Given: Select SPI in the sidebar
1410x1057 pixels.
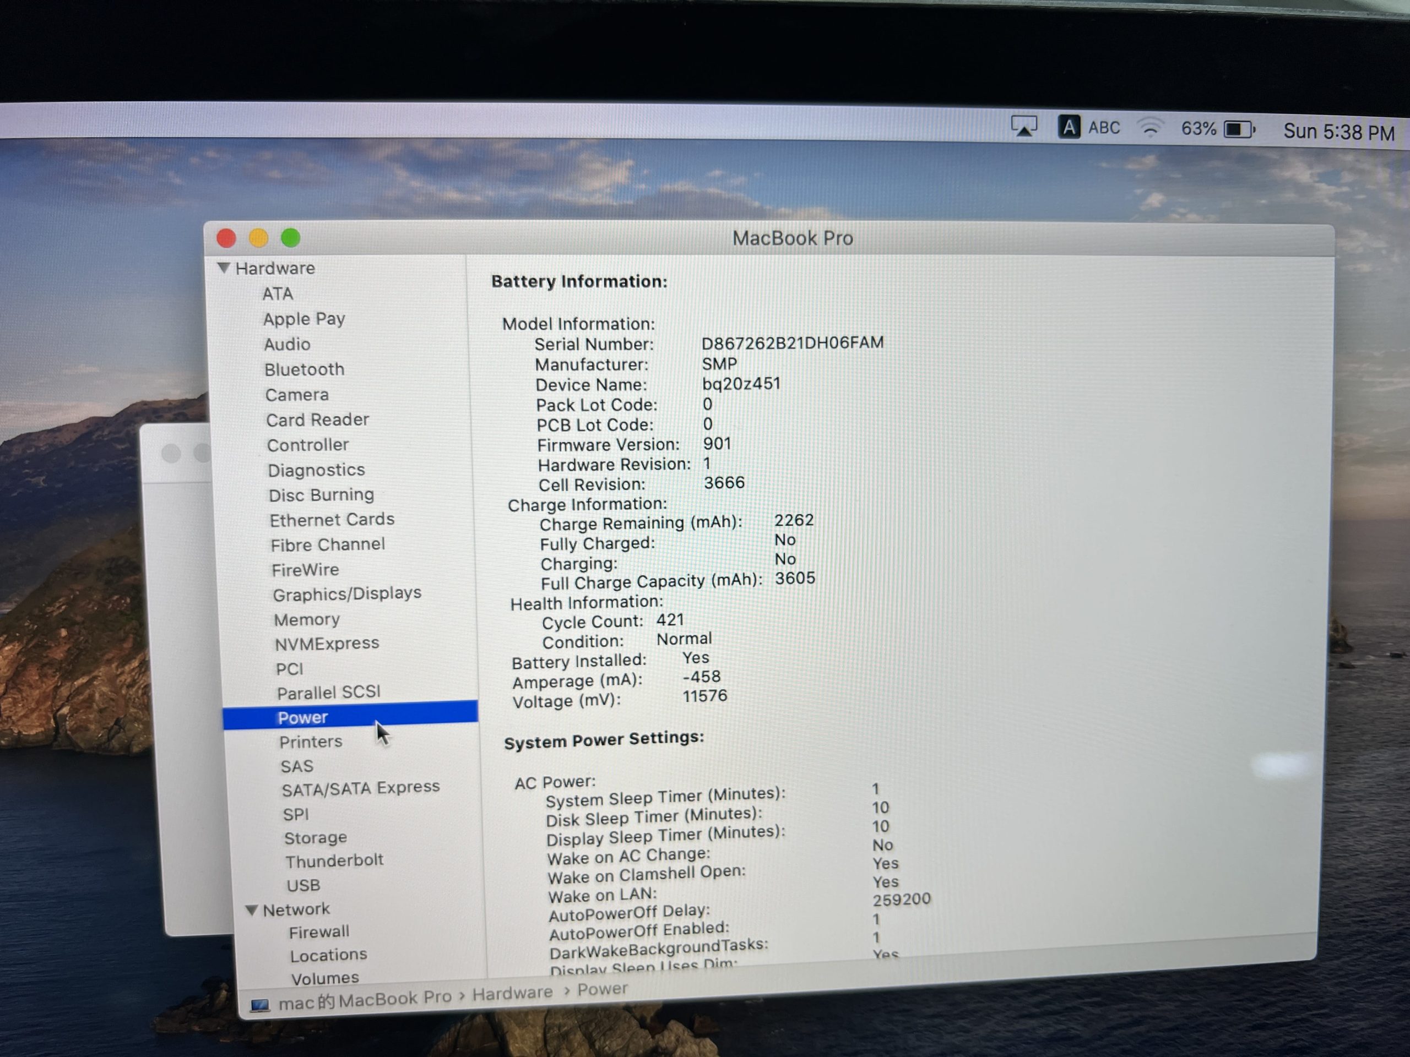Looking at the screenshot, I should (x=296, y=815).
